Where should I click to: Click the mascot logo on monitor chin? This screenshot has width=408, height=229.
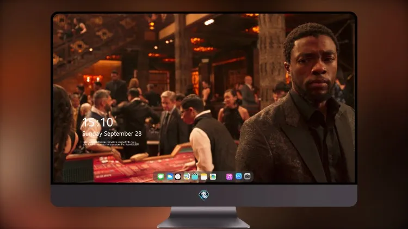204,195
